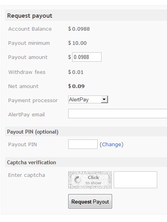Image resolution: width=167 pixels, height=222 pixels.
Task: Open the AlertPay payment processor dropdown
Action: [x=88, y=99]
